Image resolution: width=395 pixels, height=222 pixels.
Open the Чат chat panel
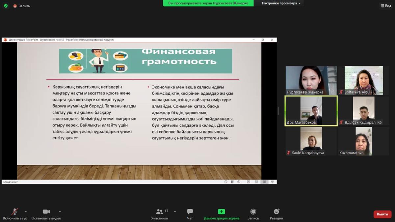[x=190, y=212]
